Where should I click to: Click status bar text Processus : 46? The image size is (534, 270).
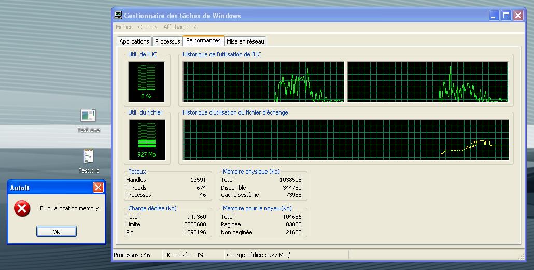tap(132, 255)
